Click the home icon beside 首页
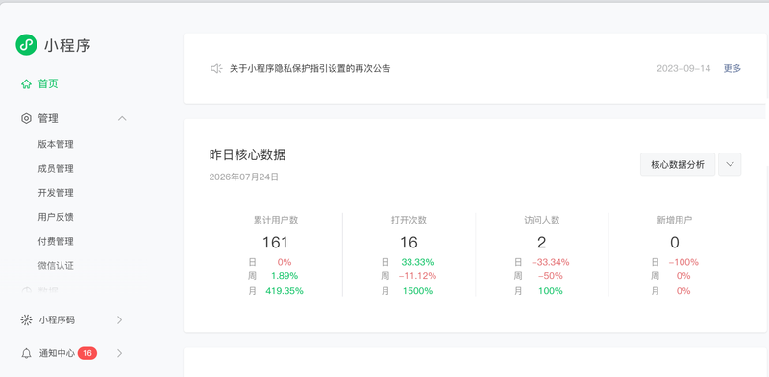The image size is (769, 377). [26, 84]
